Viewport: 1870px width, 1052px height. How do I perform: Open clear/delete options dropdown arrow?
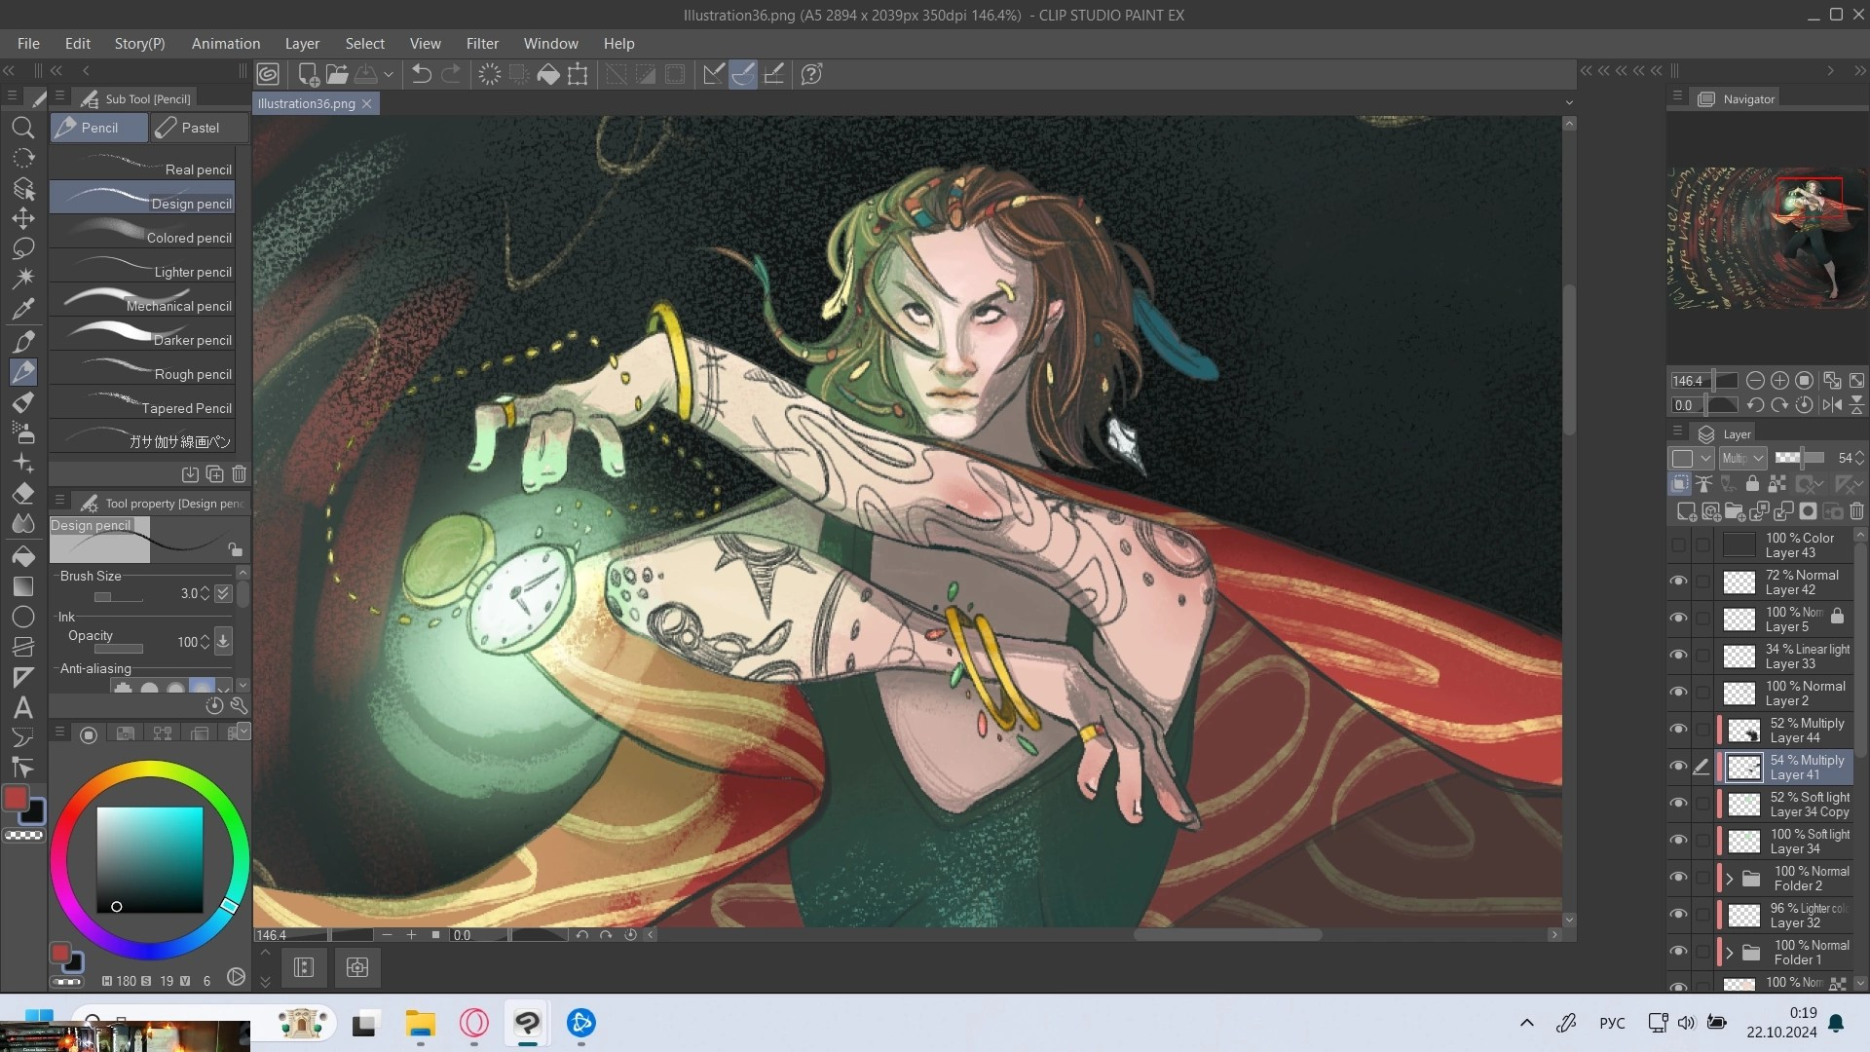(388, 74)
